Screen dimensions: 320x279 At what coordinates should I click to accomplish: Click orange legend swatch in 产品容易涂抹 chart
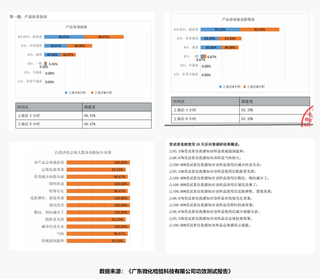pyautogui.click(x=92, y=92)
